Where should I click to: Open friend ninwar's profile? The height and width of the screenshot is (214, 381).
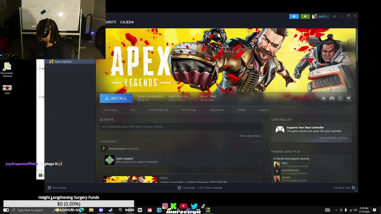pyautogui.click(x=286, y=177)
